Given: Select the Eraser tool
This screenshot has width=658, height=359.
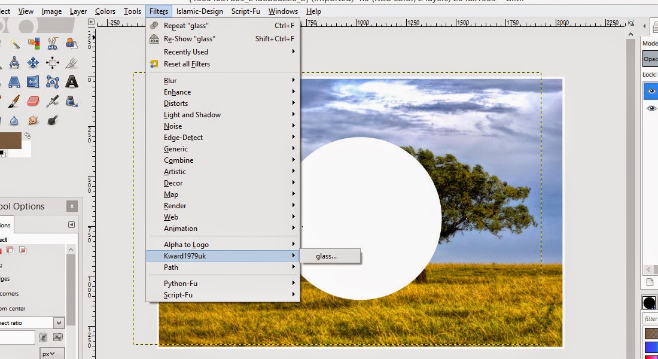Looking at the screenshot, I should 33,101.
